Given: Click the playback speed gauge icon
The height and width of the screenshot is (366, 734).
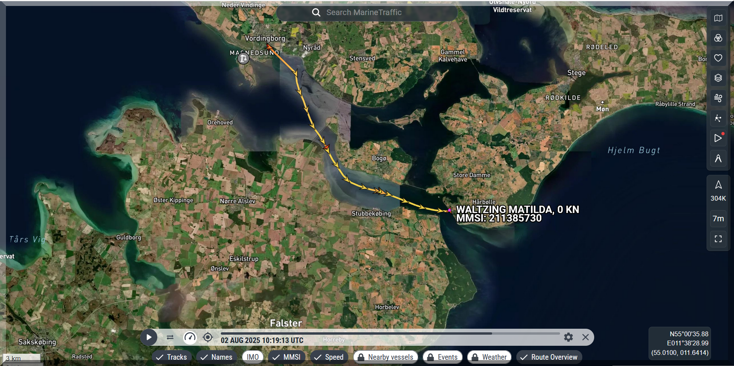Looking at the screenshot, I should pyautogui.click(x=190, y=337).
